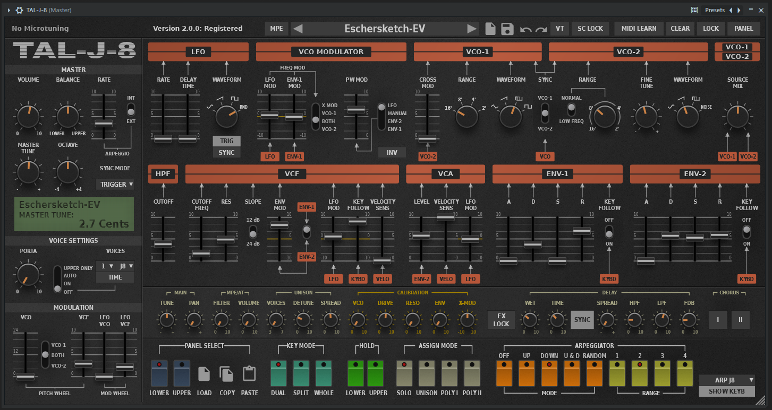The height and width of the screenshot is (410, 772).
Task: Open the ARP J8 dropdown
Action: (x=726, y=380)
